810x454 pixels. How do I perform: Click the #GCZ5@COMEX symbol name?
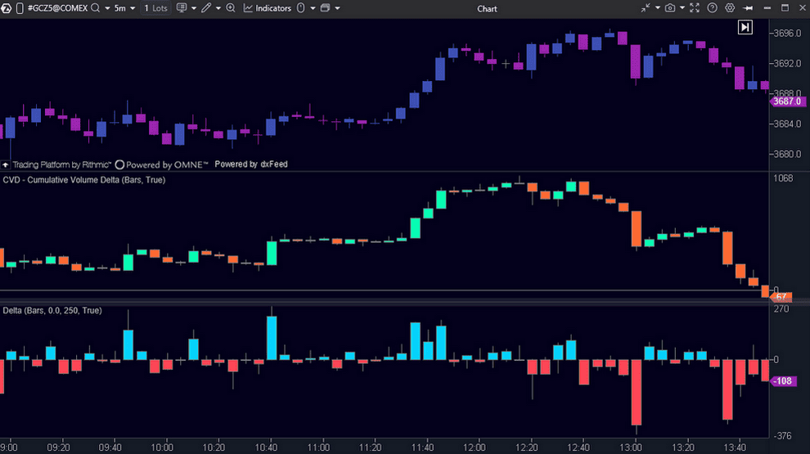pos(57,8)
